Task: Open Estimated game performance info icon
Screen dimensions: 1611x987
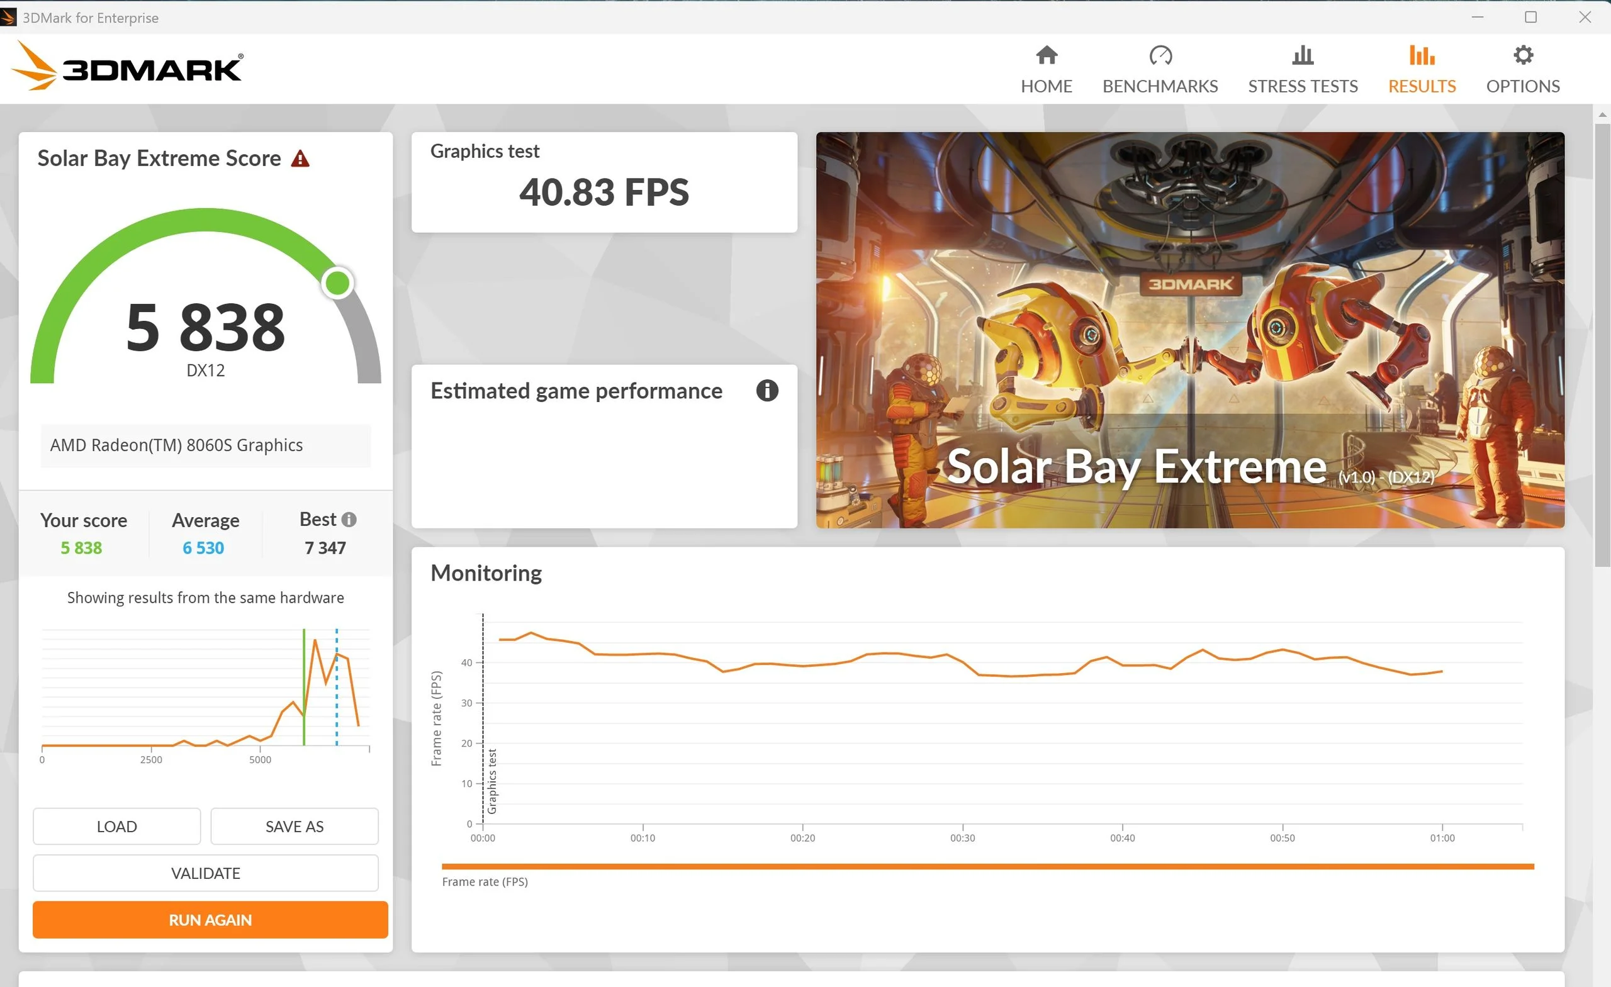Action: coord(767,391)
